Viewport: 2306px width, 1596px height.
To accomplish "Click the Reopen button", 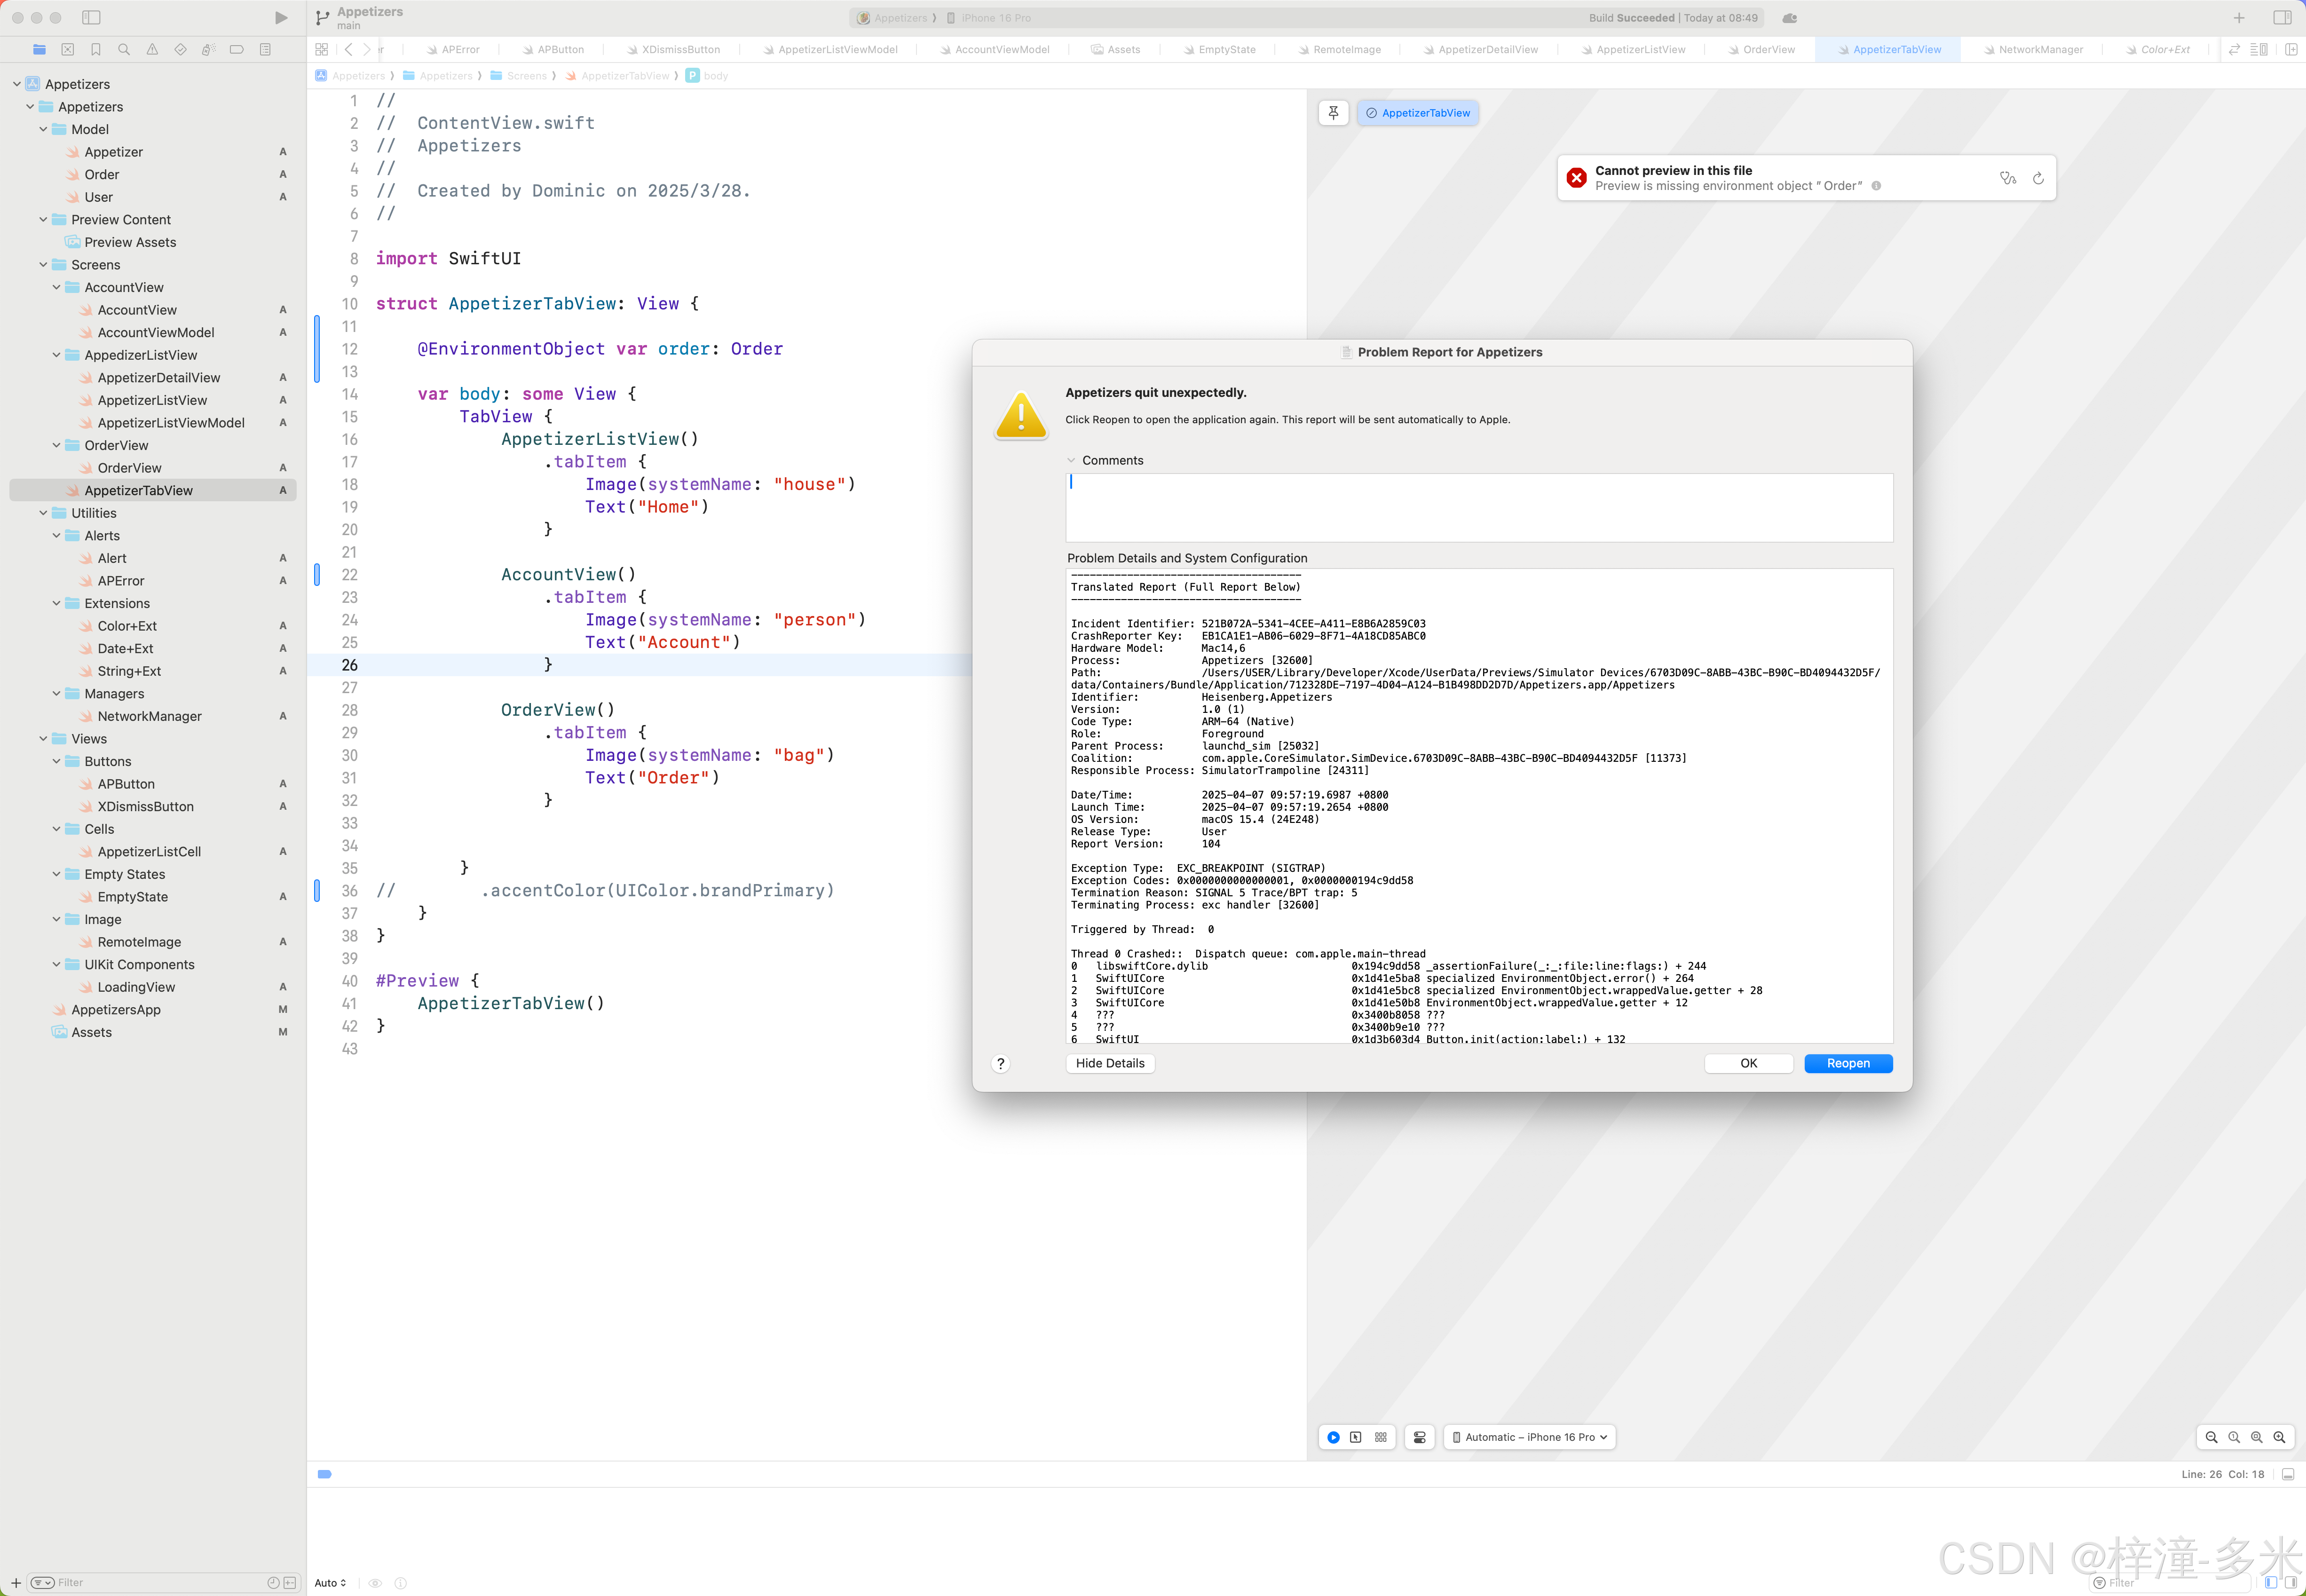I will 1847,1063.
